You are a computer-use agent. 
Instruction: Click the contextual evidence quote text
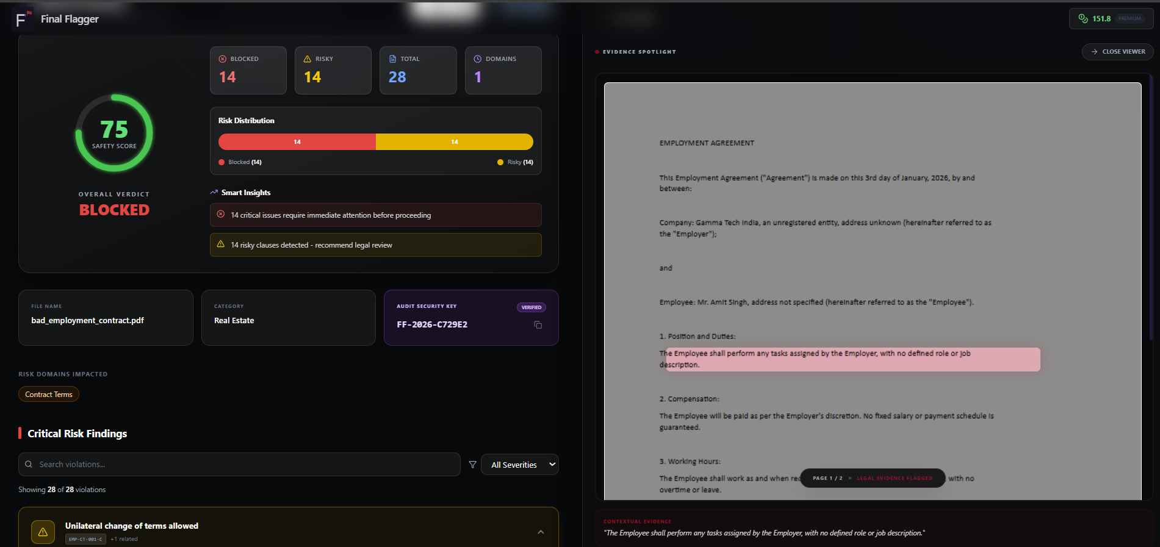point(764,533)
